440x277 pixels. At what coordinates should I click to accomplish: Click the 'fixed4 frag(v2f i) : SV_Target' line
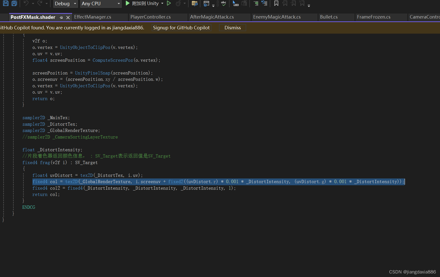point(60,163)
